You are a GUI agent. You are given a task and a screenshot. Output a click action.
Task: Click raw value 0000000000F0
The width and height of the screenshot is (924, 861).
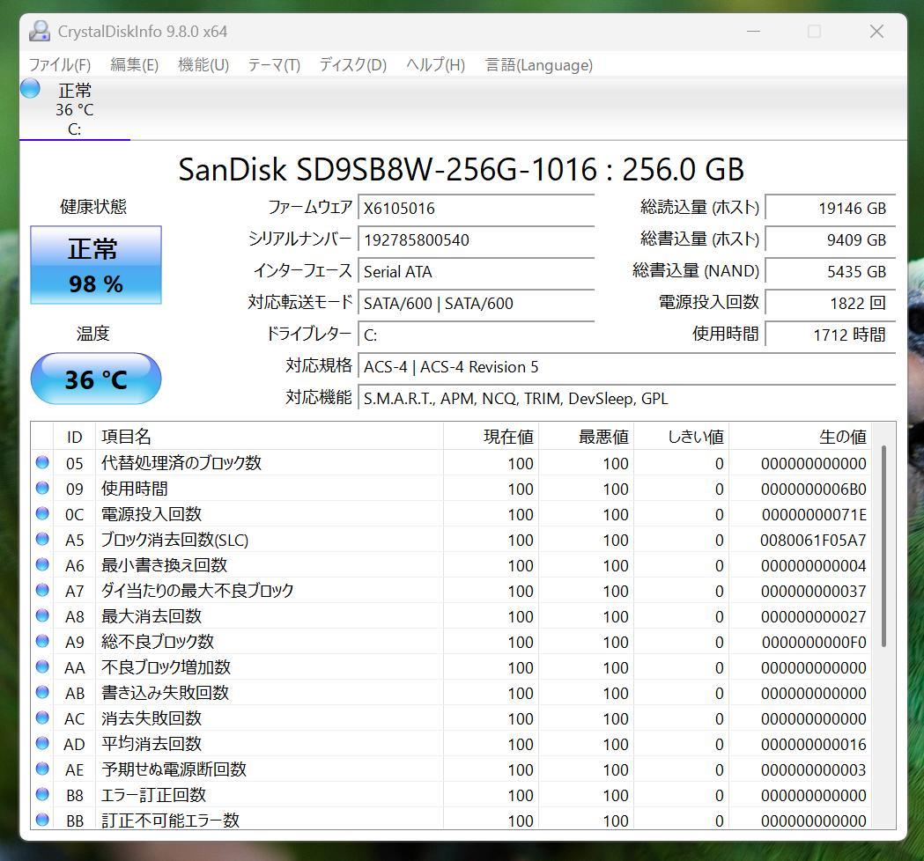coord(814,642)
